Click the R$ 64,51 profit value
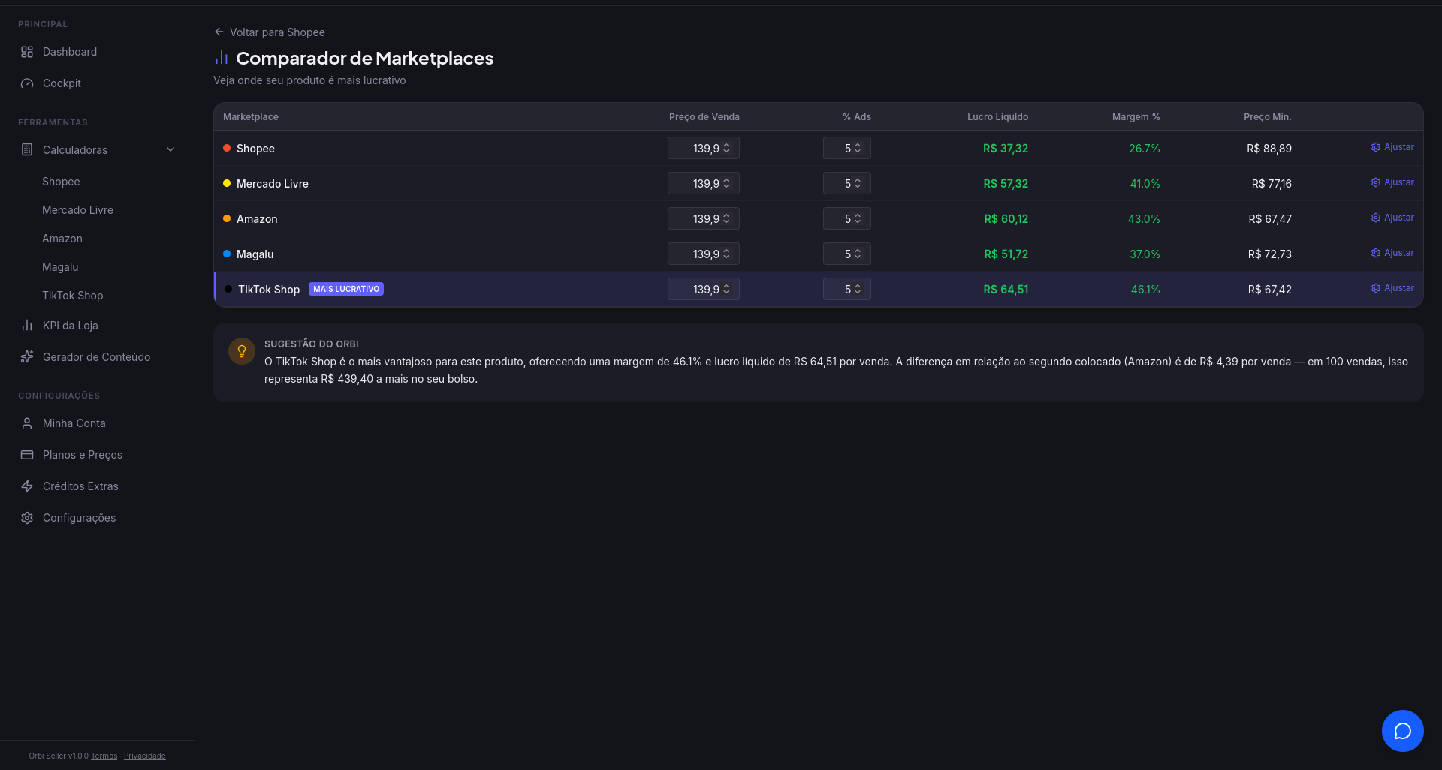This screenshot has height=770, width=1442. tap(1006, 290)
